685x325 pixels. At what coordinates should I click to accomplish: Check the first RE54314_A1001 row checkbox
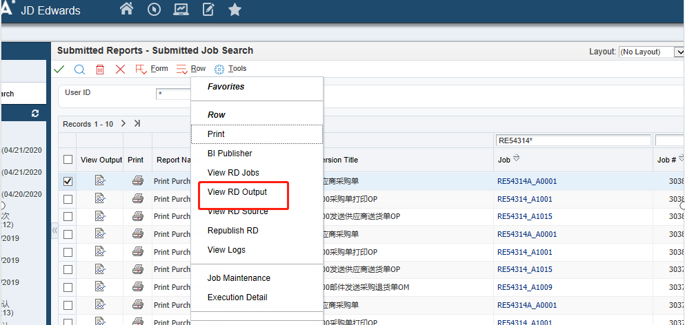[x=68, y=199]
